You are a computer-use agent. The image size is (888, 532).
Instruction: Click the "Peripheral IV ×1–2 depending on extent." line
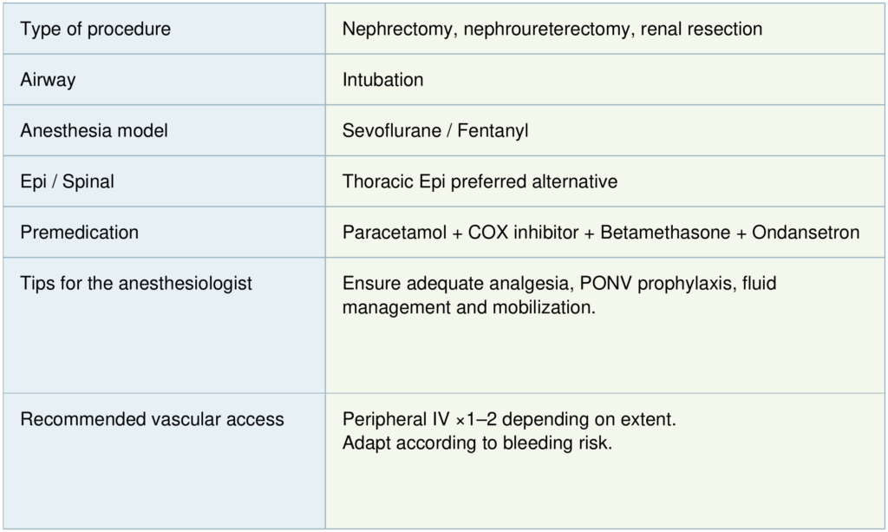pos(509,419)
